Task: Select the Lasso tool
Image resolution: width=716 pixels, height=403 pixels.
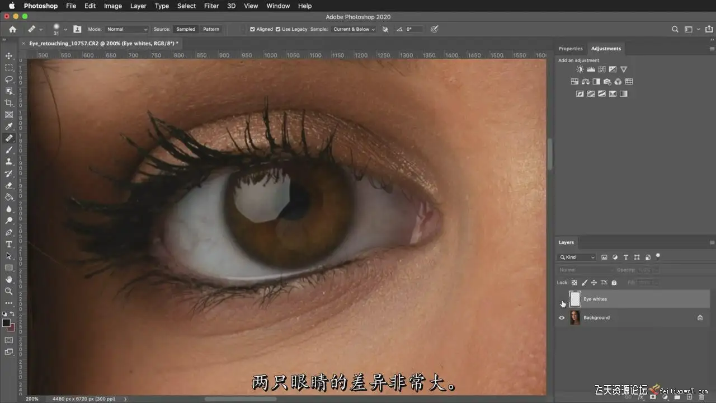Action: (9, 79)
